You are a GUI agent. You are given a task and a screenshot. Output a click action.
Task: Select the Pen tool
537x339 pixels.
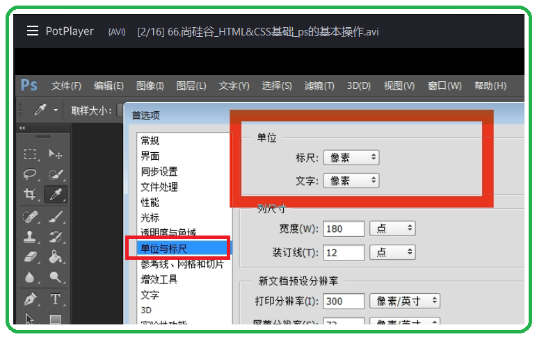pyautogui.click(x=30, y=299)
